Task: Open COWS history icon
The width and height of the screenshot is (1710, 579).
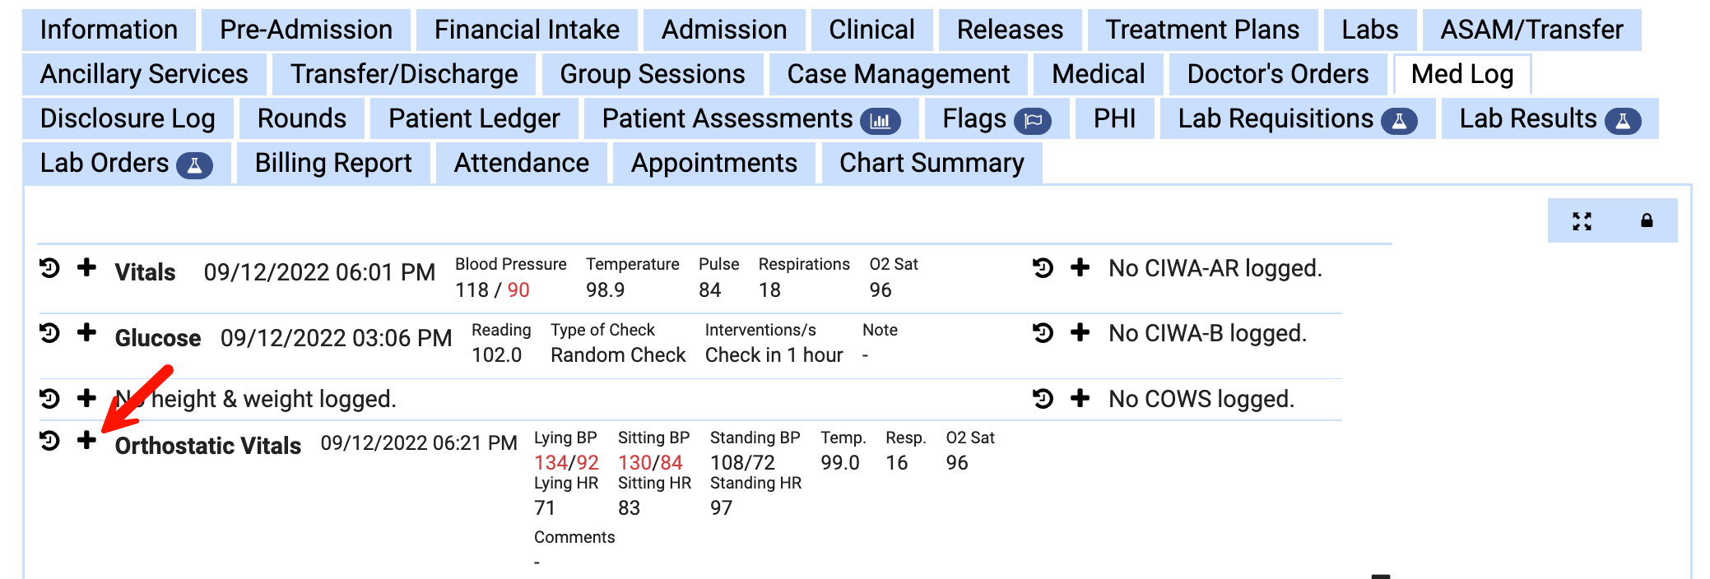Action: coord(1043,399)
